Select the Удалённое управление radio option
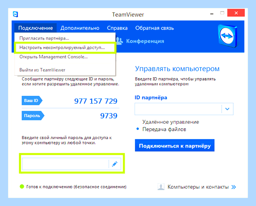The width and height of the screenshot is (256, 206). [171, 122]
